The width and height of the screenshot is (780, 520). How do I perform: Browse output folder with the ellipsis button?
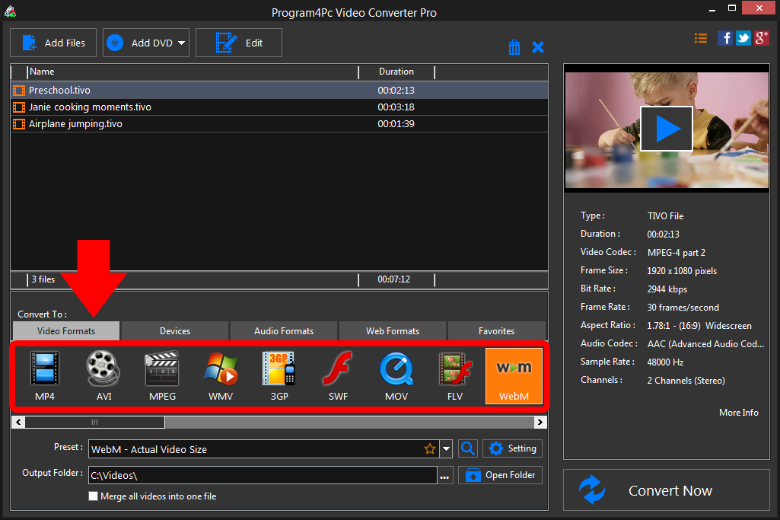click(x=444, y=476)
